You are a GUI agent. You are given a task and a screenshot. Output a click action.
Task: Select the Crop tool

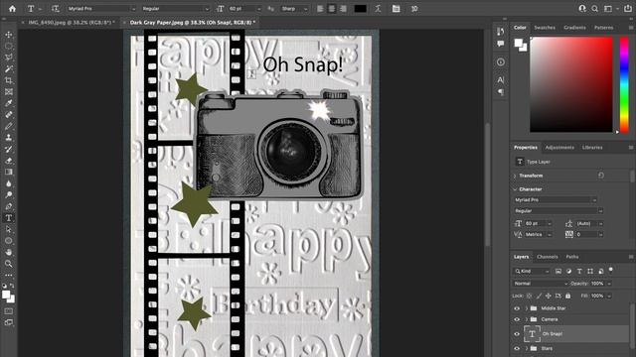point(9,80)
